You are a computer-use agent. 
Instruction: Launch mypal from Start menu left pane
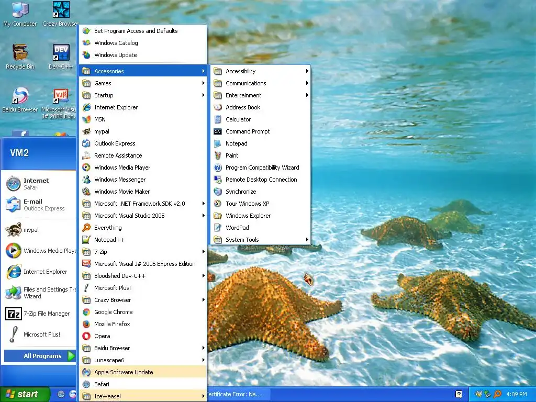[39, 230]
